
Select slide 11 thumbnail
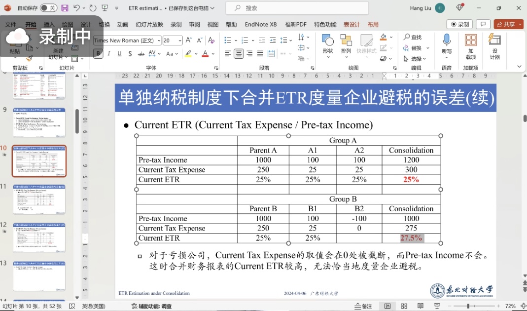click(39, 199)
